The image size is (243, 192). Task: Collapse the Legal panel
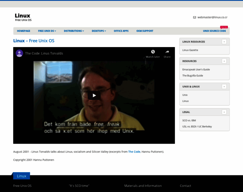click(224, 112)
